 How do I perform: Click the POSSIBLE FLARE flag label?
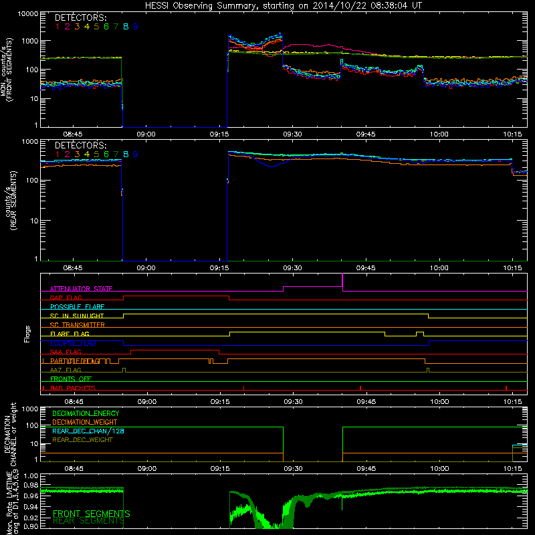pos(77,307)
